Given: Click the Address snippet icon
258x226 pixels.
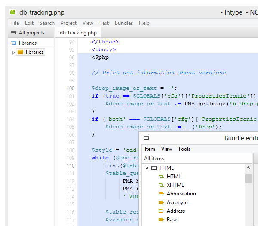Looking at the screenshot, I should pos(161,211).
